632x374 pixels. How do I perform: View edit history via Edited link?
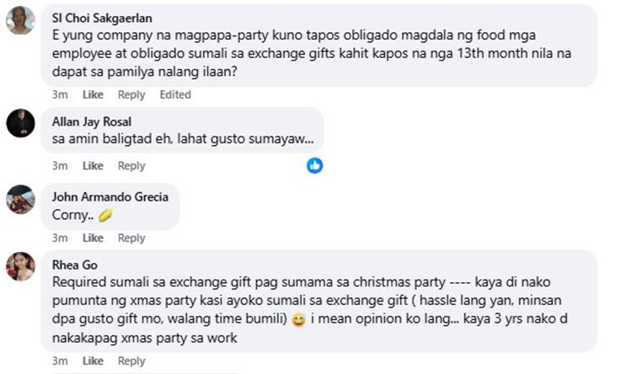click(x=175, y=94)
